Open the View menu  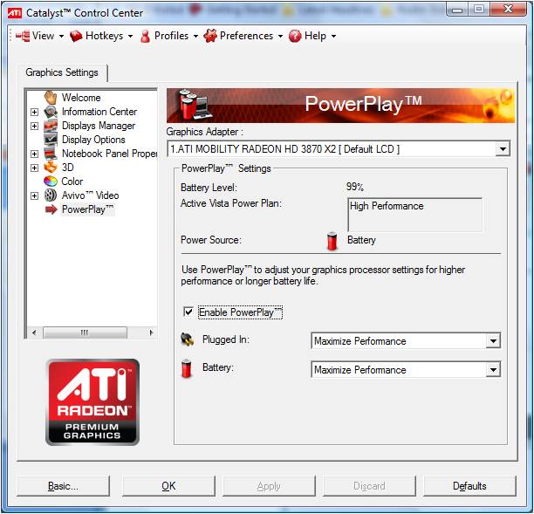(x=40, y=36)
